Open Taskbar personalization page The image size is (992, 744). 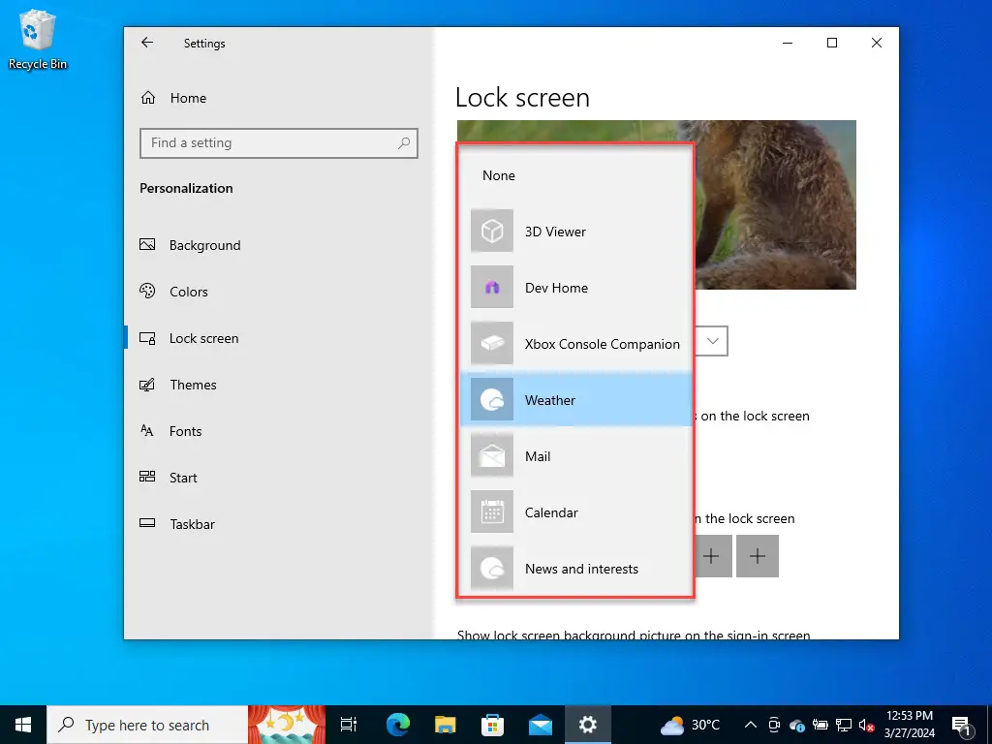(x=278, y=524)
